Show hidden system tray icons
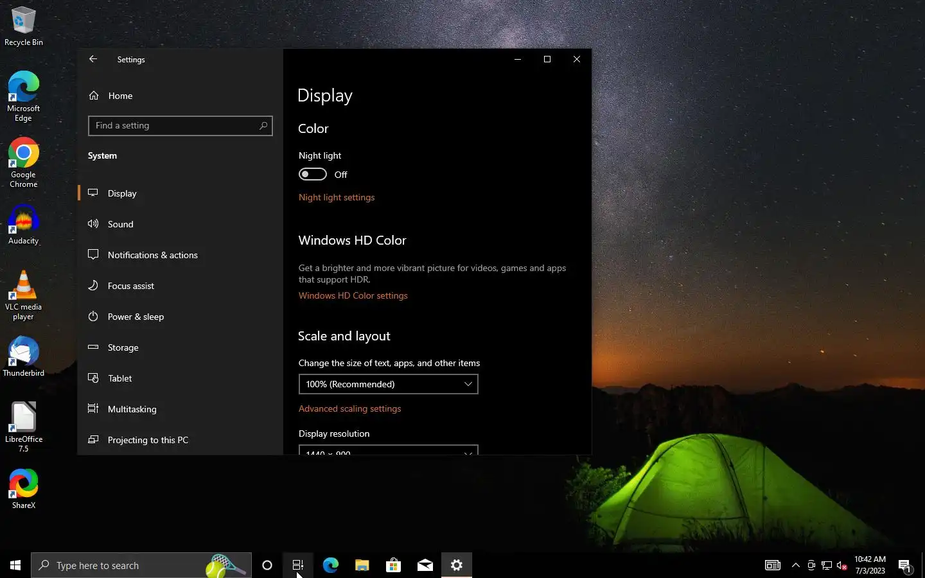The width and height of the screenshot is (925, 578). point(796,565)
